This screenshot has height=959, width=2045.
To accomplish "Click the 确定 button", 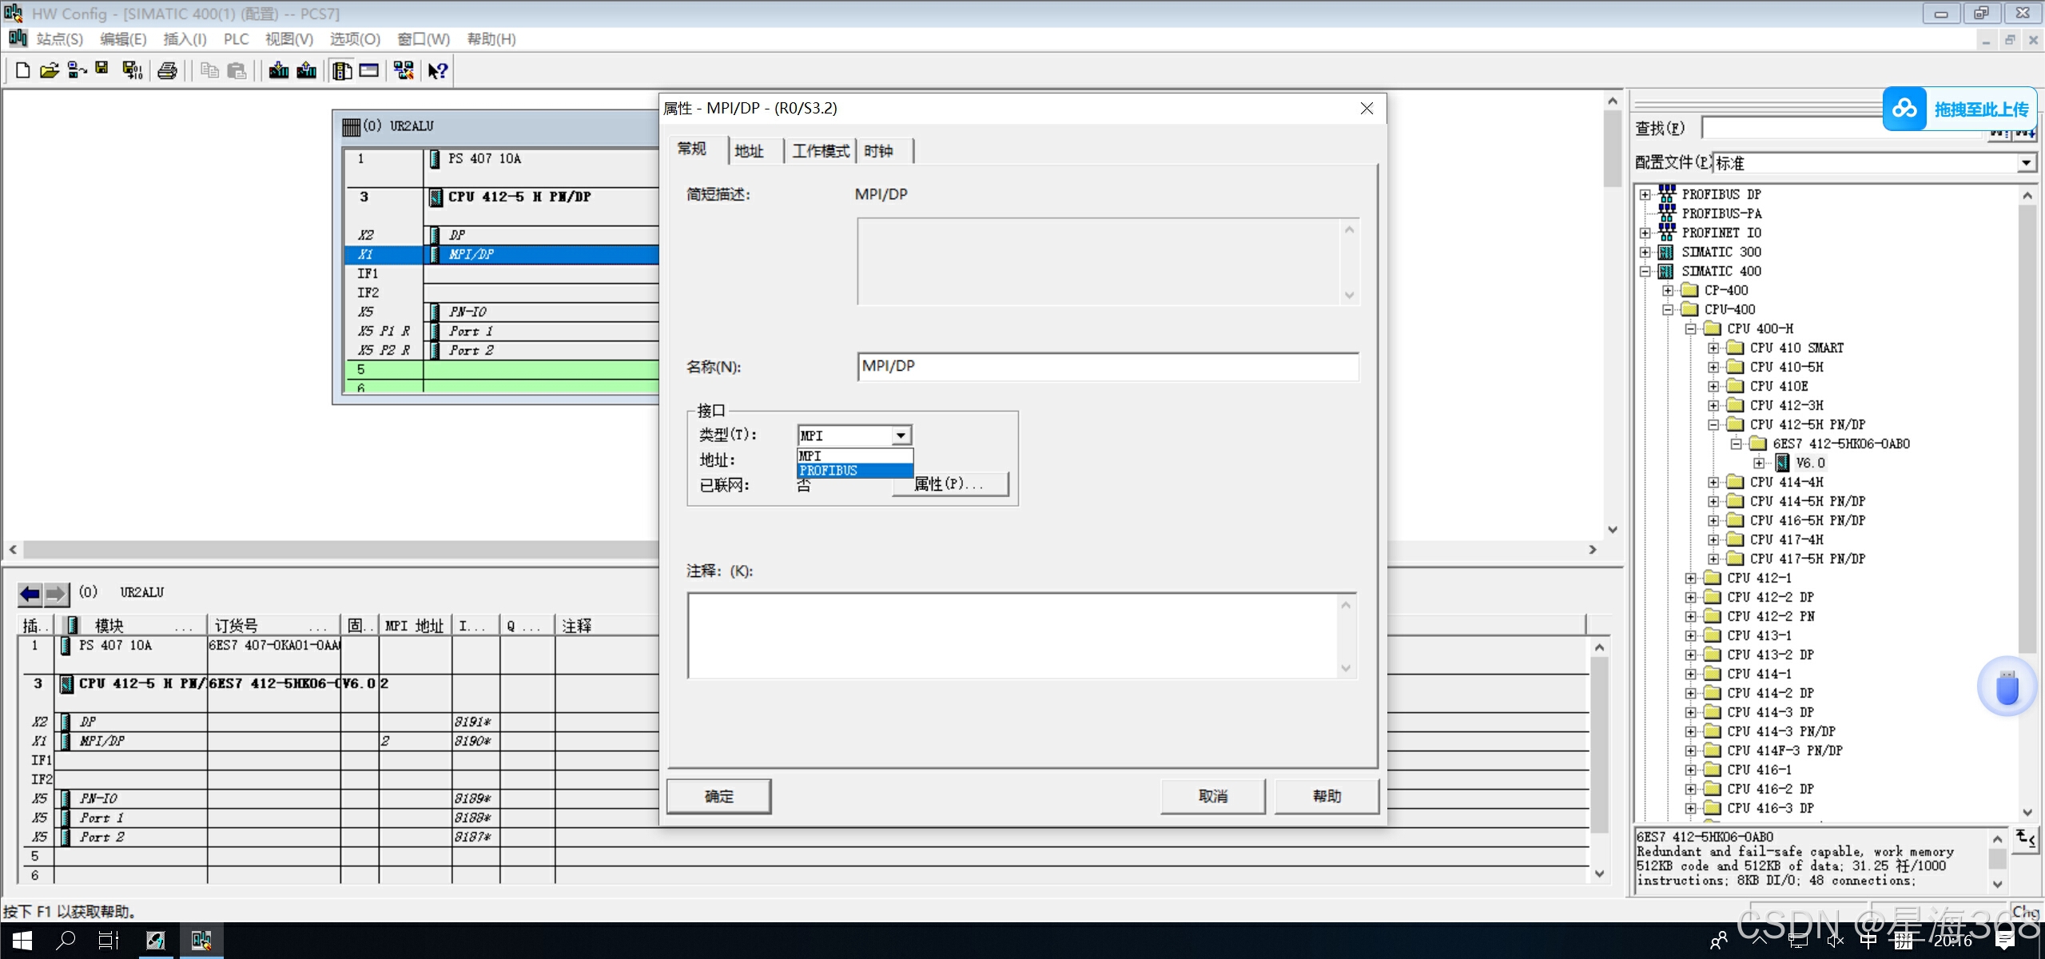I will pyautogui.click(x=718, y=796).
